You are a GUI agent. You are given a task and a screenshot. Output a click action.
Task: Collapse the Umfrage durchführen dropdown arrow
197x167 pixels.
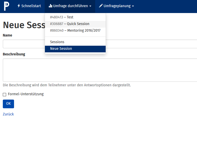tap(90, 6)
